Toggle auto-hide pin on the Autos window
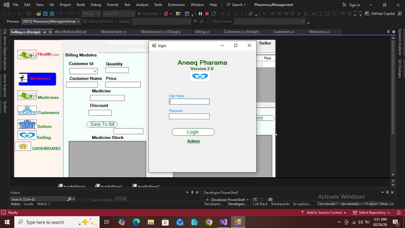The image size is (405, 228). (x=192, y=192)
